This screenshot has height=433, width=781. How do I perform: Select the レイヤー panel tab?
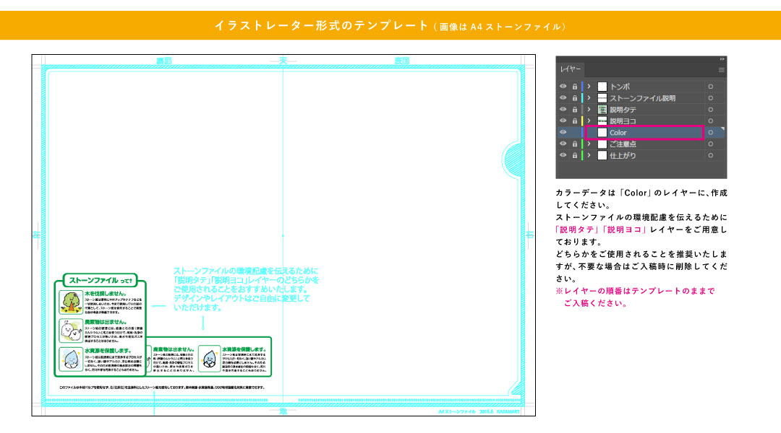tap(571, 70)
